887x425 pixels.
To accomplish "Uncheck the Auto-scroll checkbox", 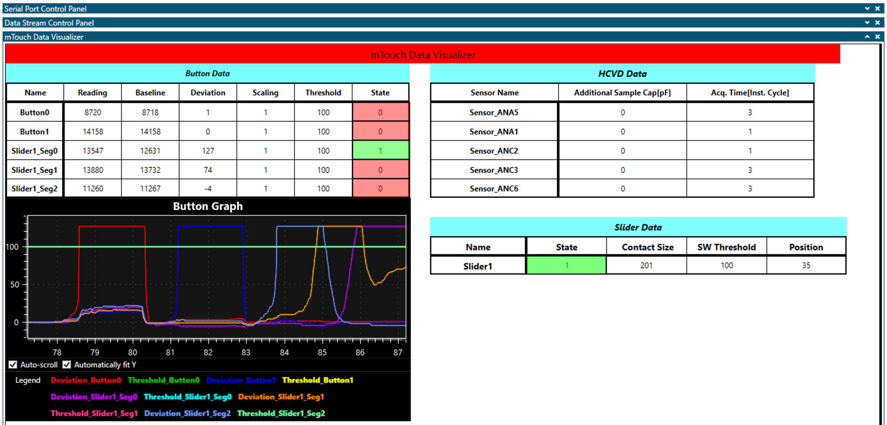I will (x=13, y=365).
